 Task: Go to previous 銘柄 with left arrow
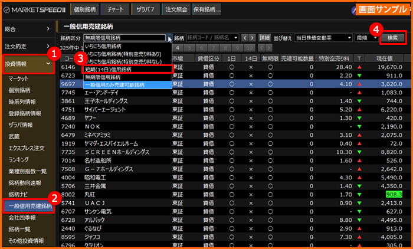pyautogui.click(x=245, y=38)
